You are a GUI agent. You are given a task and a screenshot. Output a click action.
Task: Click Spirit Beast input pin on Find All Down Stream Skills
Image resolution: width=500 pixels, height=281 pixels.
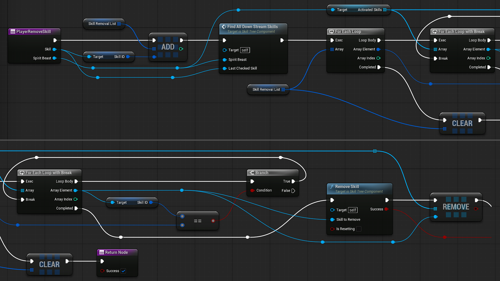(224, 60)
